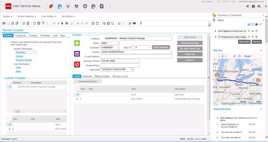Click the refresh icon in toolbar
This screenshot has height=142, width=268.
[34, 23]
